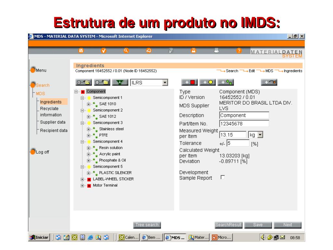This screenshot has width=333, height=250.
Task: Add a component with red square button
Action: coord(190,82)
